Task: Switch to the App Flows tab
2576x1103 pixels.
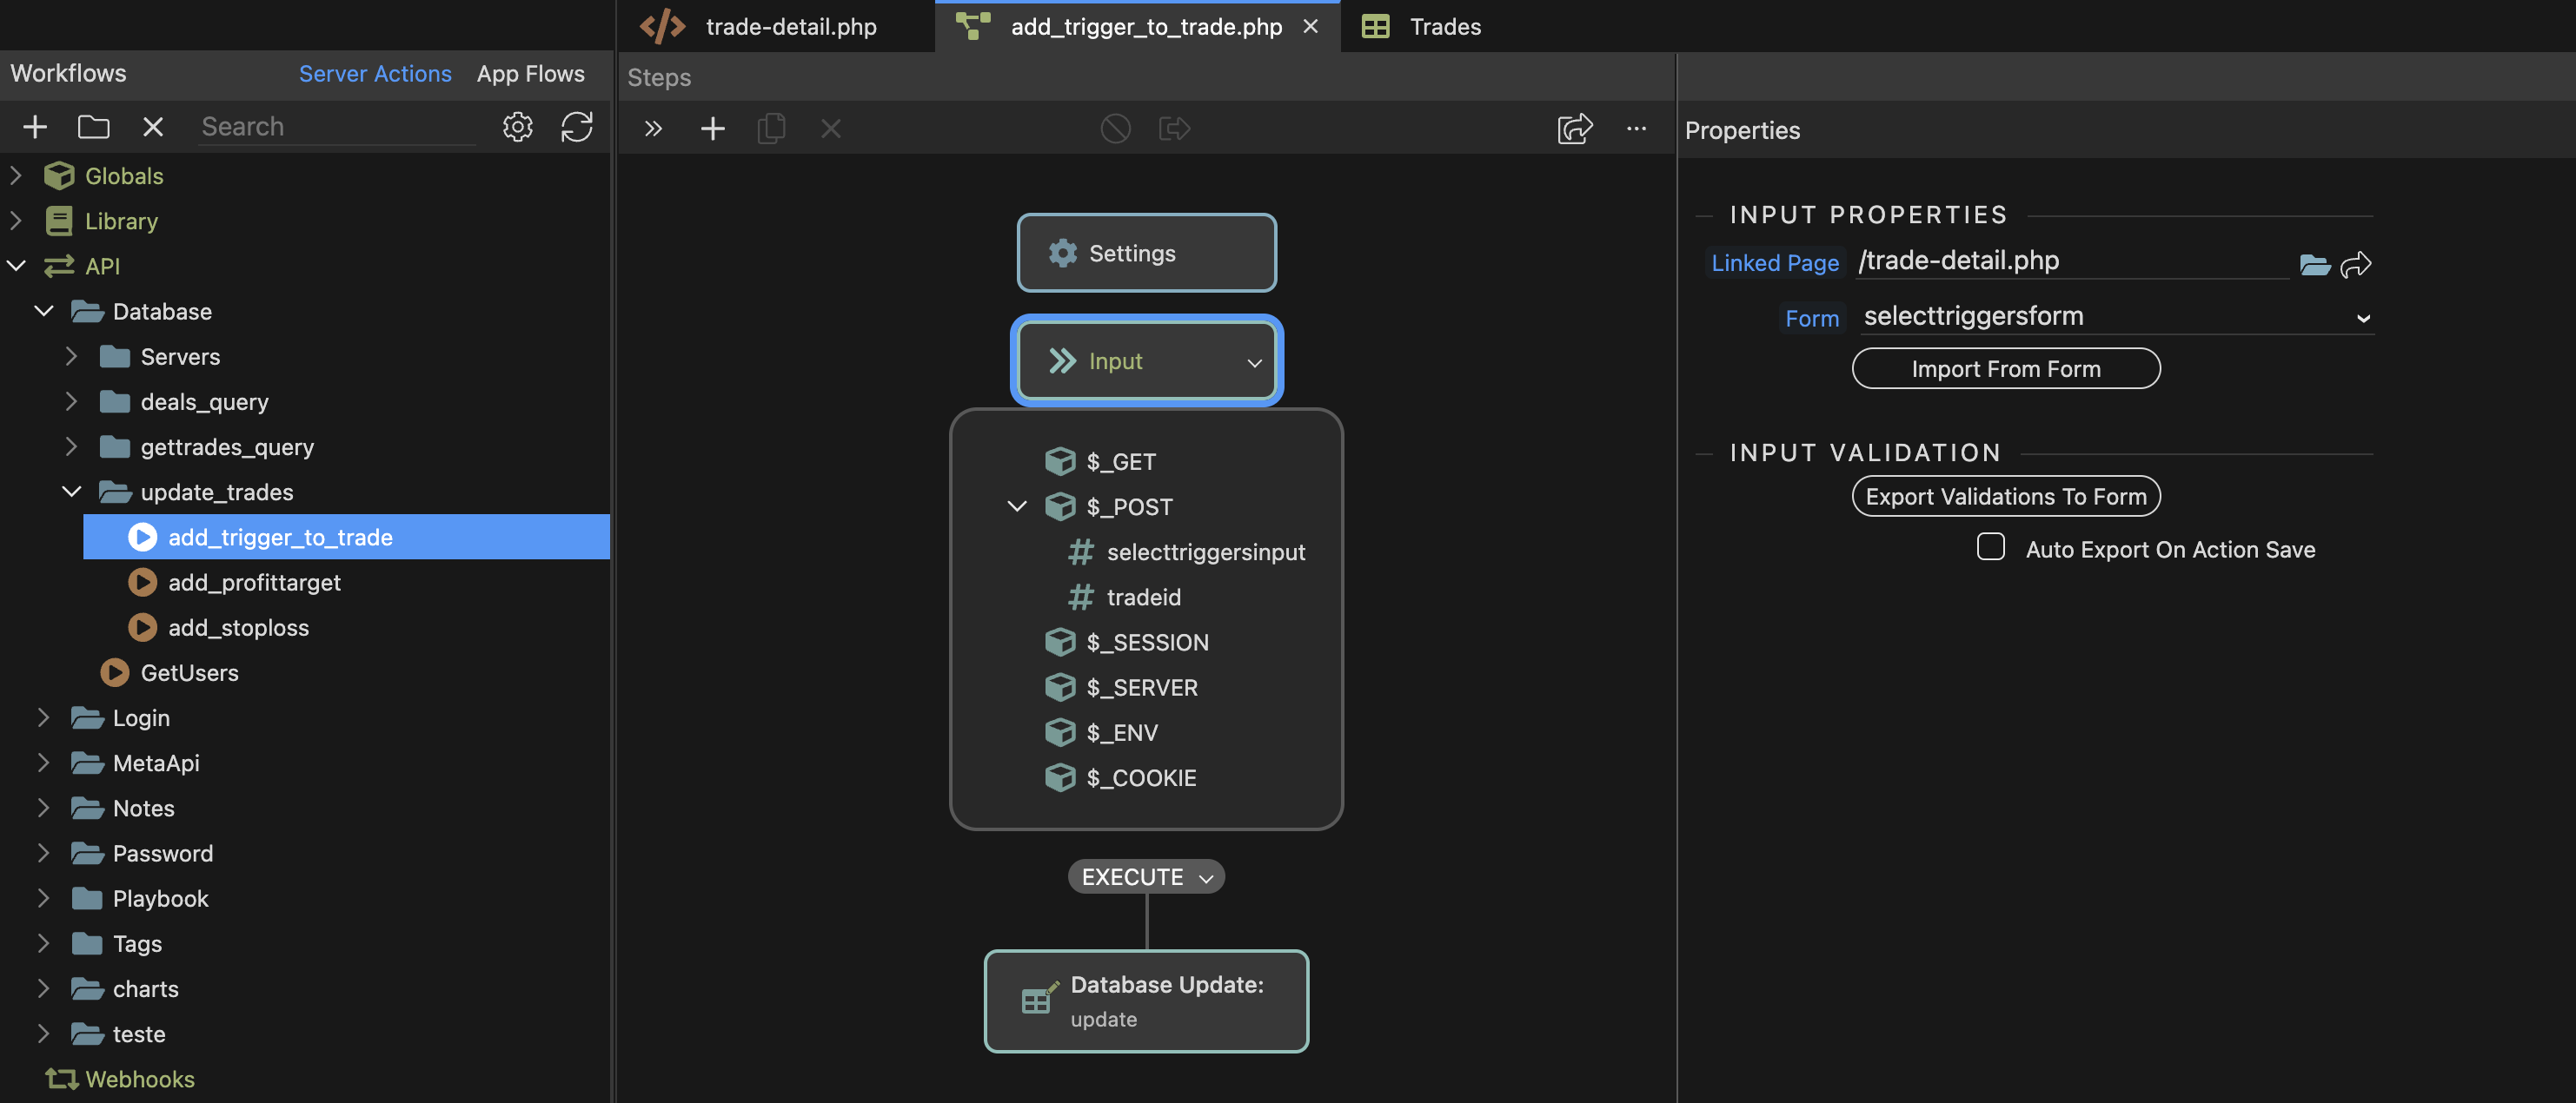Action: (x=530, y=74)
